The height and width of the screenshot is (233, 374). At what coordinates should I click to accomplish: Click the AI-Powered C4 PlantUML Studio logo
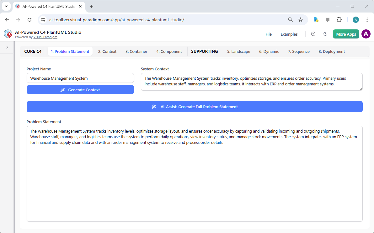8,34
